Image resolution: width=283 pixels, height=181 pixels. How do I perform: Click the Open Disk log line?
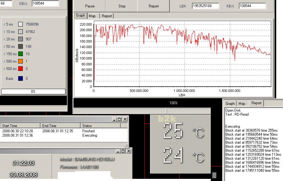[233, 110]
